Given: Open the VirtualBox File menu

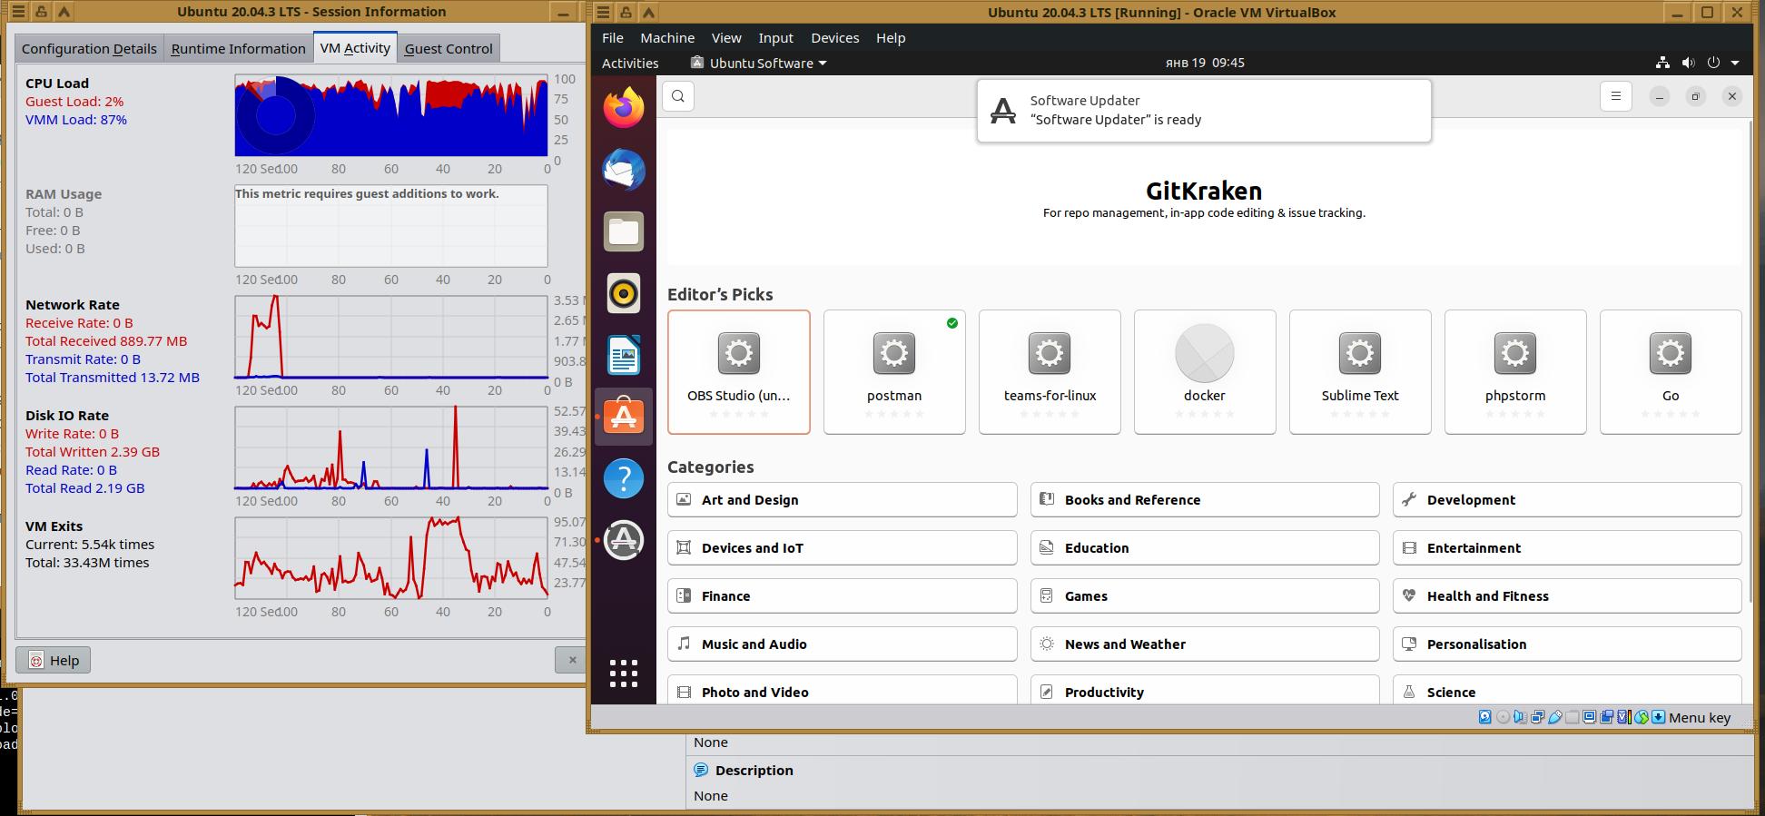Looking at the screenshot, I should click(x=613, y=37).
